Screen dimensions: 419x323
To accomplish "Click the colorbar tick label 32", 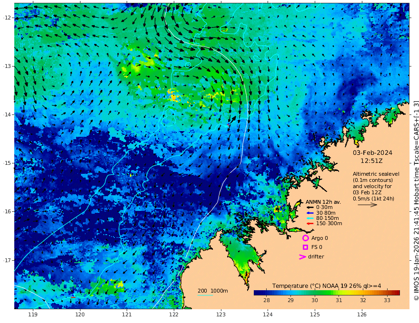I will pyautogui.click(x=363, y=300).
